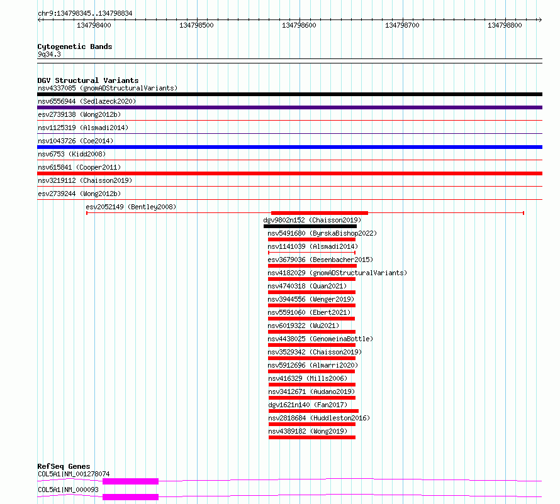Open variant dgv1621n140 (Fan2017)
Screen dimensions: 560x504
pos(308,405)
